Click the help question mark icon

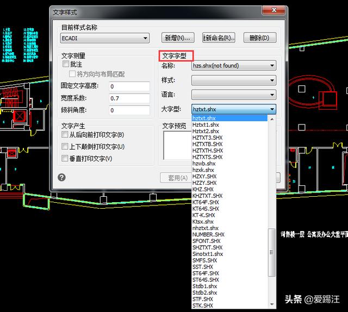coord(61,177)
